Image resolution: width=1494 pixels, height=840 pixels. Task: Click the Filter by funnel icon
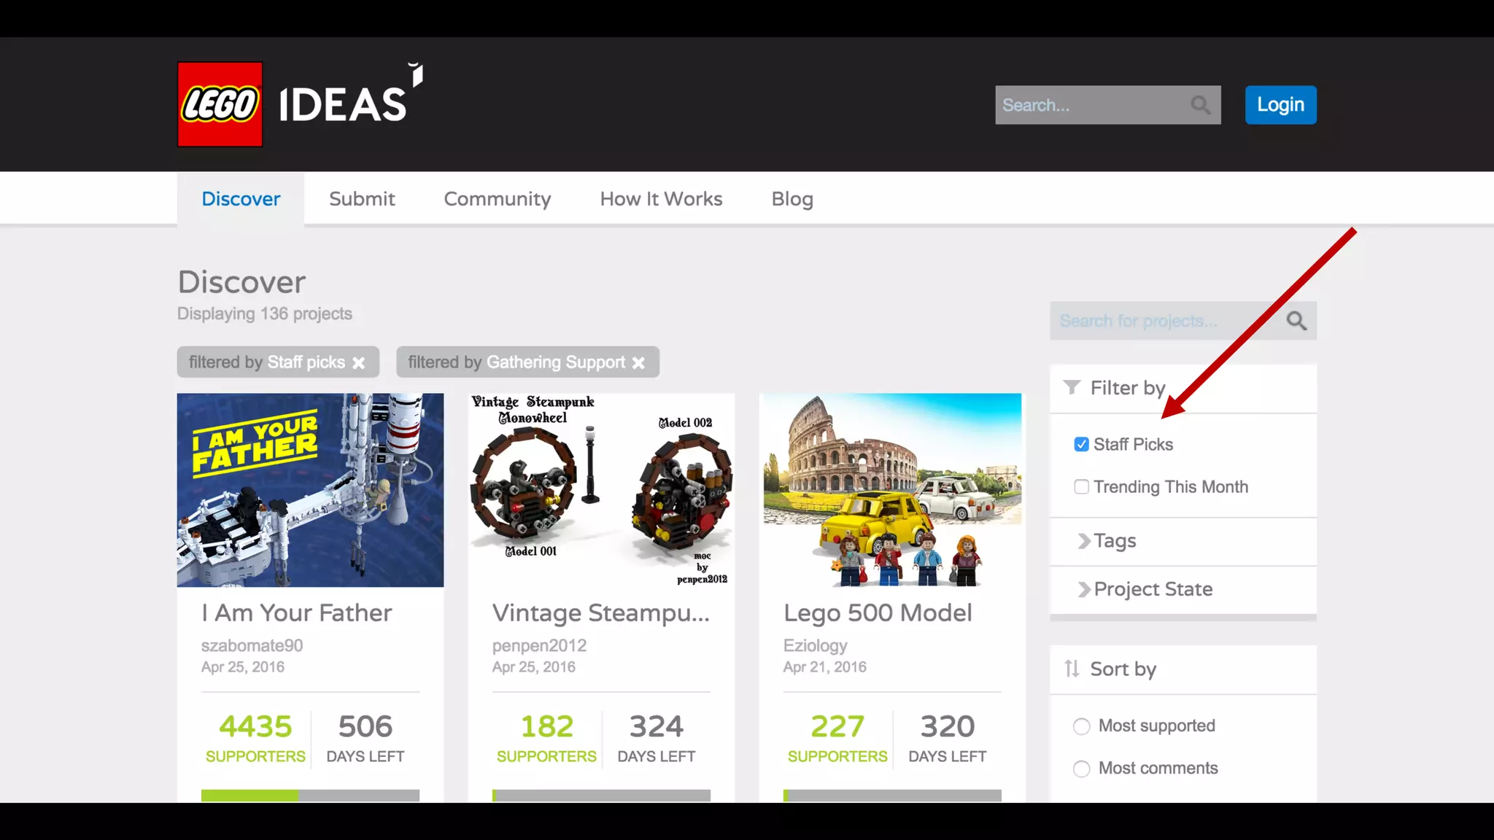(1071, 387)
